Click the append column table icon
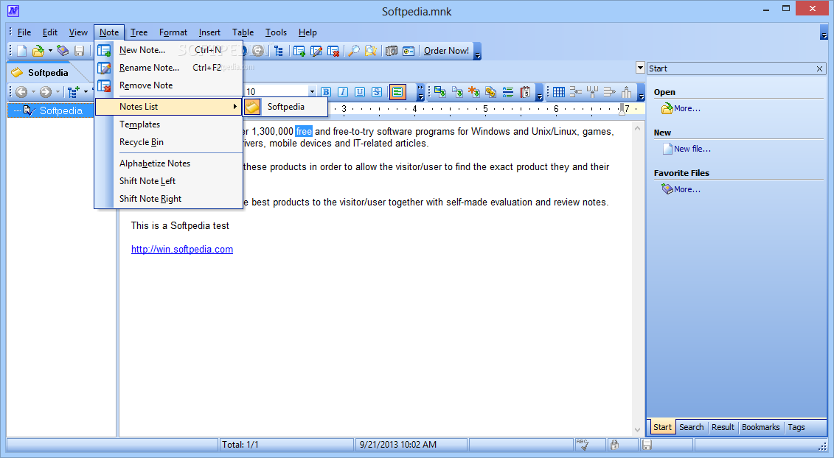Viewport: 834px width, 458px height. click(627, 92)
